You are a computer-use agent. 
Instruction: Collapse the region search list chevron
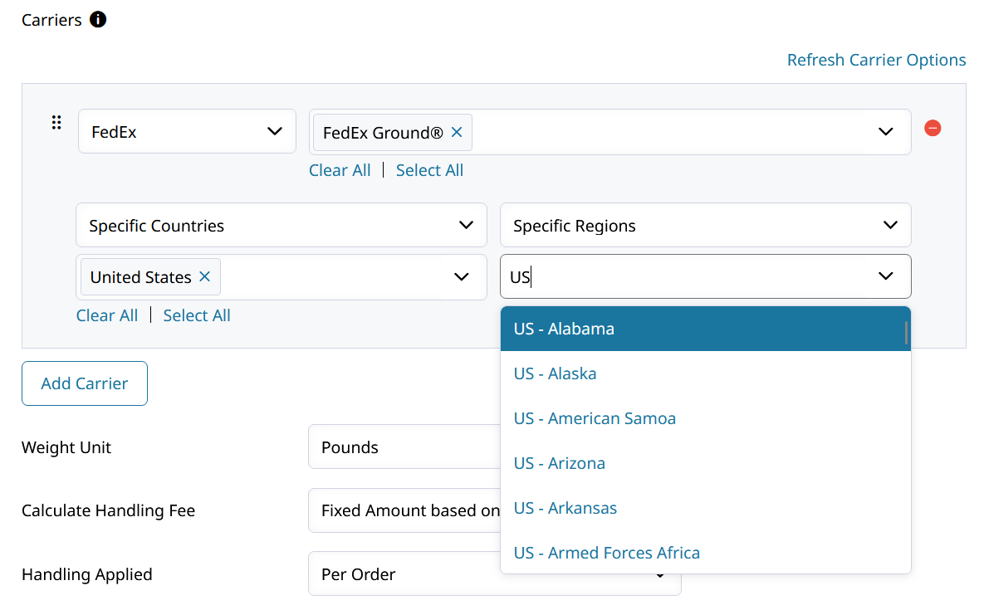885,276
